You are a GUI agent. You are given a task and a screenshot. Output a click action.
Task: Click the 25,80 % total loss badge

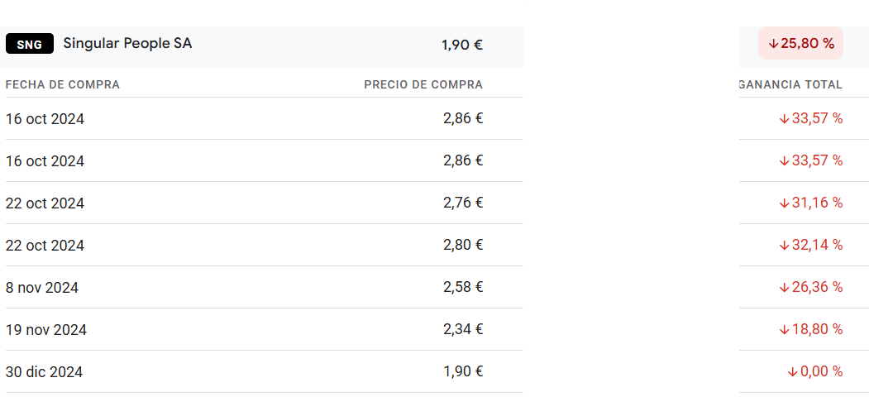click(800, 43)
